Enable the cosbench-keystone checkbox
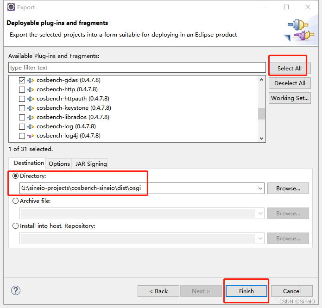The width and height of the screenshot is (322, 308). coord(22,108)
